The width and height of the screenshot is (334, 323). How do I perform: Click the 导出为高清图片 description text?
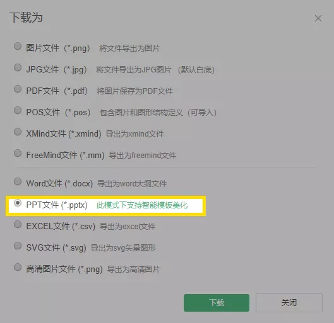point(133,269)
